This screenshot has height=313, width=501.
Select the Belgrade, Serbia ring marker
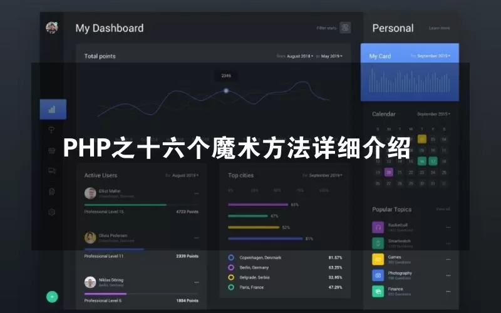231,277
